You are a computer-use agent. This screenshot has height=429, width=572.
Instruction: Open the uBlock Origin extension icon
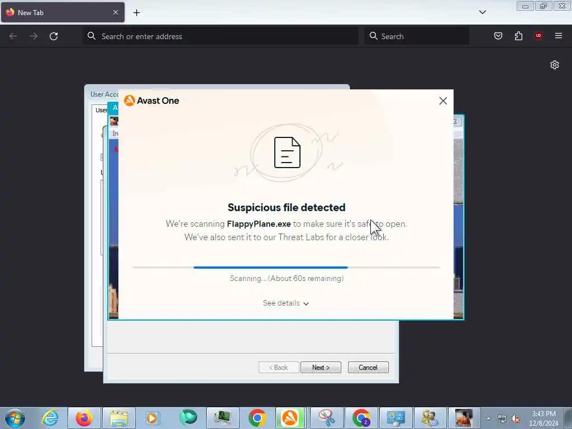(538, 36)
